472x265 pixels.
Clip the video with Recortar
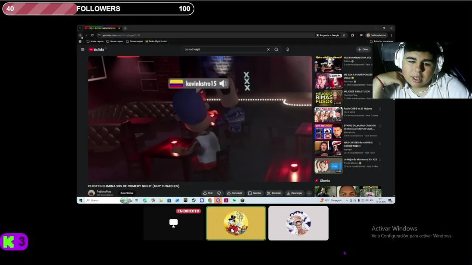coord(274,193)
